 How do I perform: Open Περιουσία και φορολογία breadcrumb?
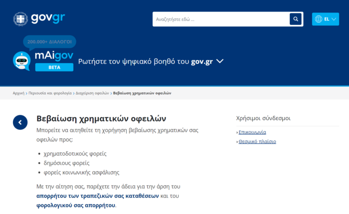[50, 93]
